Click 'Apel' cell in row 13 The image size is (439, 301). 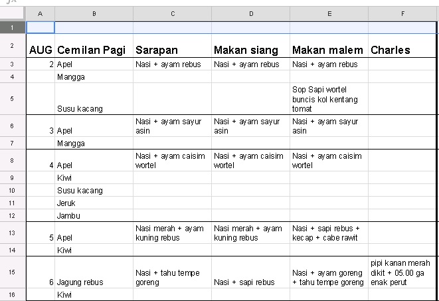pyautogui.click(x=94, y=233)
